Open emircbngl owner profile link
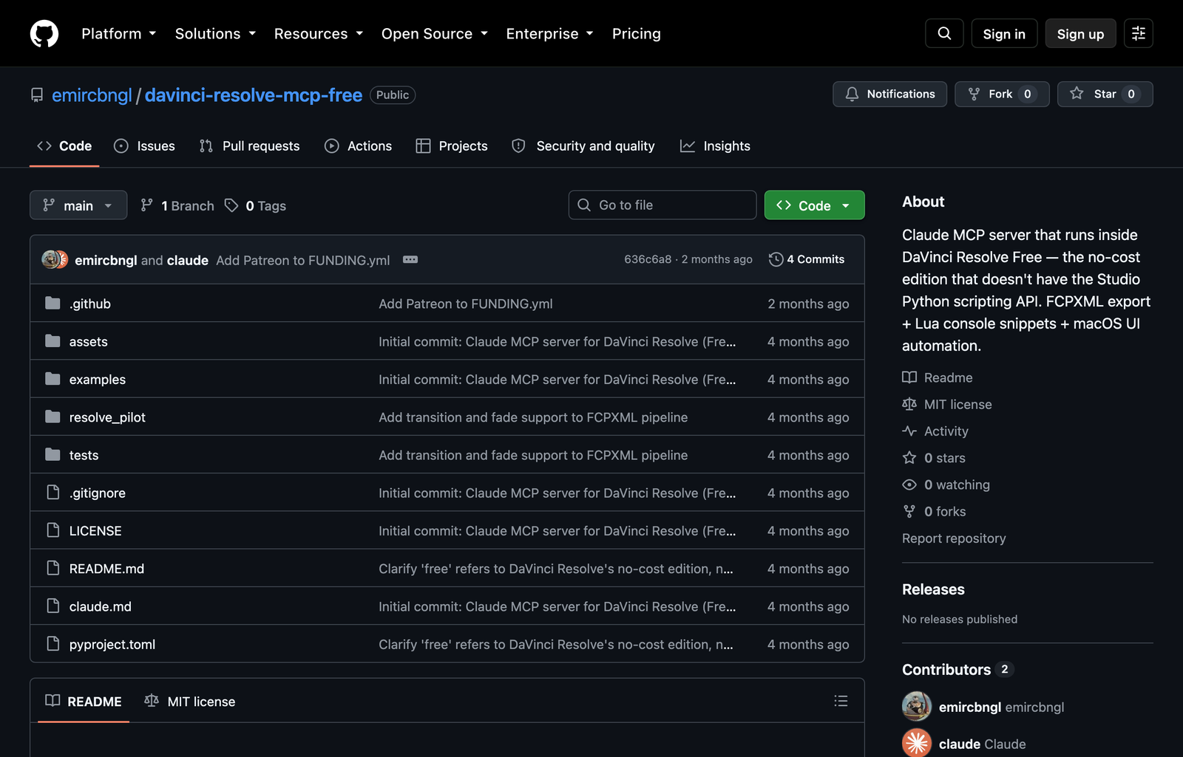Screen dimensions: 1183x757 click(92, 95)
